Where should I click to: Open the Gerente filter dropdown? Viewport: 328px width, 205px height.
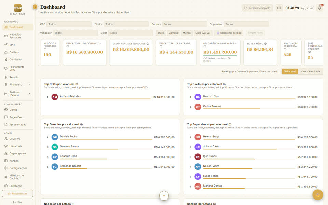[185, 24]
